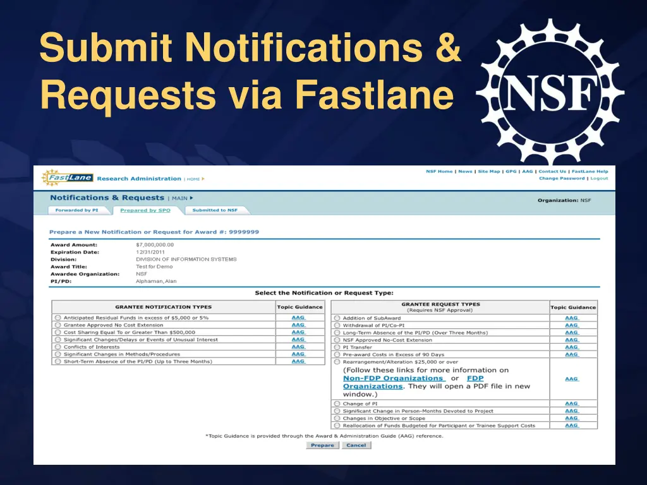
Task: Select Significant Change in Person-Months radio
Action: tap(337, 411)
